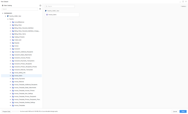The height and width of the screenshot is (114, 188).
Task: Click the Credit_Card table icon
Action: coord(13,40)
